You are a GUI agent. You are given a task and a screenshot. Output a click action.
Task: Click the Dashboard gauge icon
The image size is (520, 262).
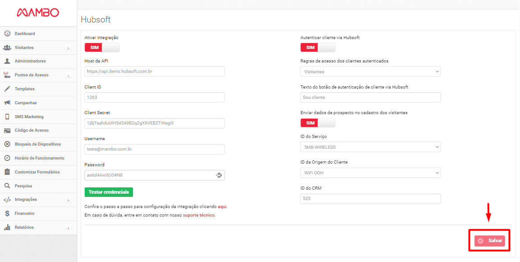pyautogui.click(x=7, y=34)
